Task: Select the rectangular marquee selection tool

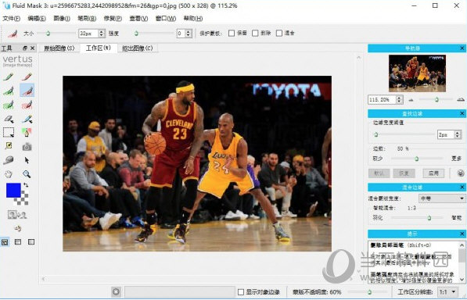Action: click(x=9, y=132)
